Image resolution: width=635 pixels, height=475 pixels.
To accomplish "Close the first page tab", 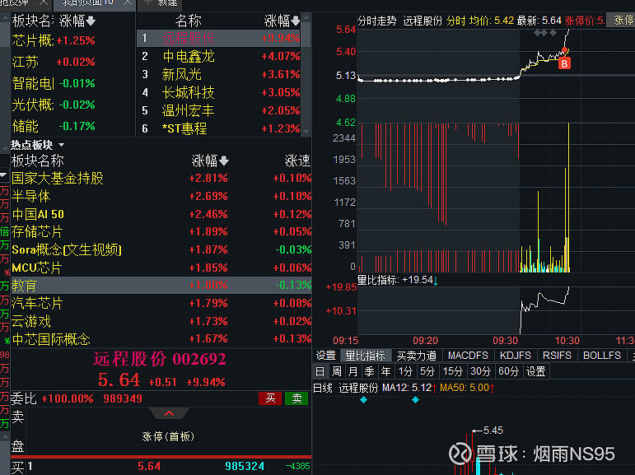I will [x=44, y=2].
